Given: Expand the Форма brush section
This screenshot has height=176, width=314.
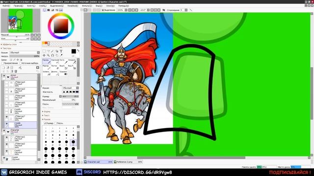Looking at the screenshot, I should 46,111.
